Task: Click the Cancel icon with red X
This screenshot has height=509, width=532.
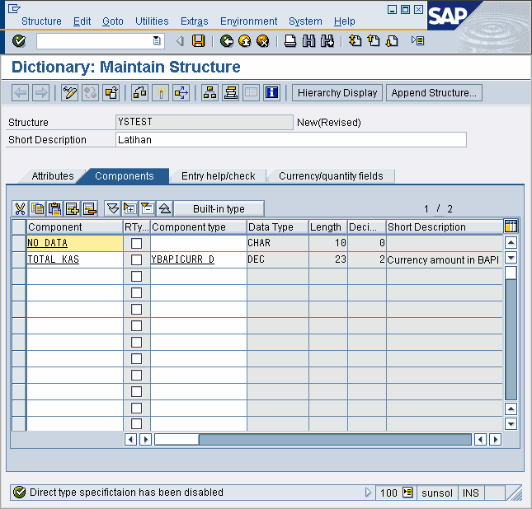Action: point(263,41)
